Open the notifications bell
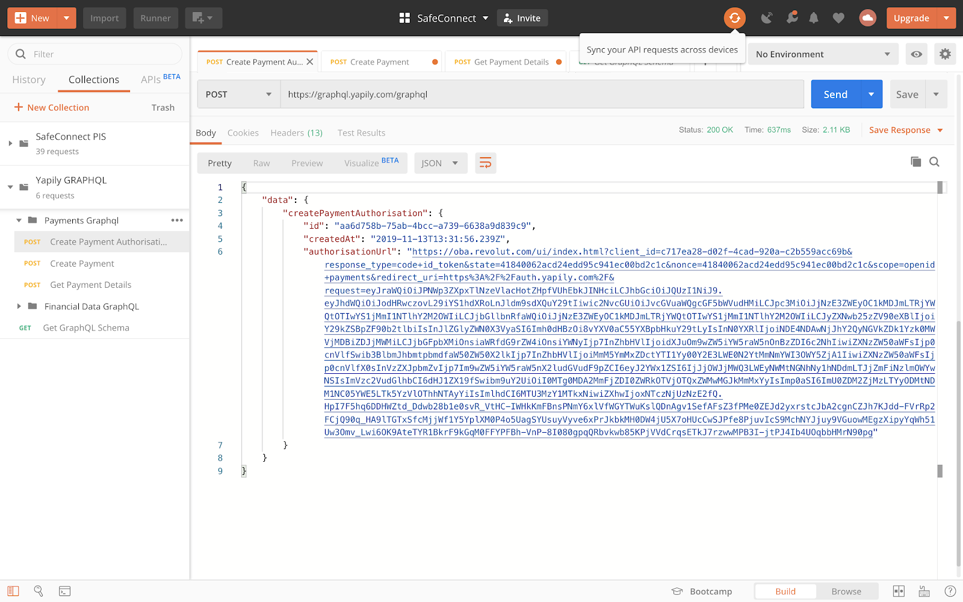 click(814, 18)
